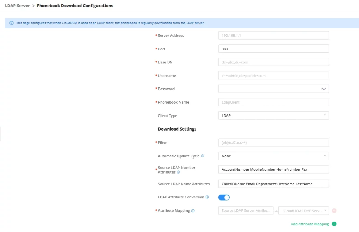
Task: Toggle LDAP Attribute Conversion switch off
Action: [x=224, y=197]
